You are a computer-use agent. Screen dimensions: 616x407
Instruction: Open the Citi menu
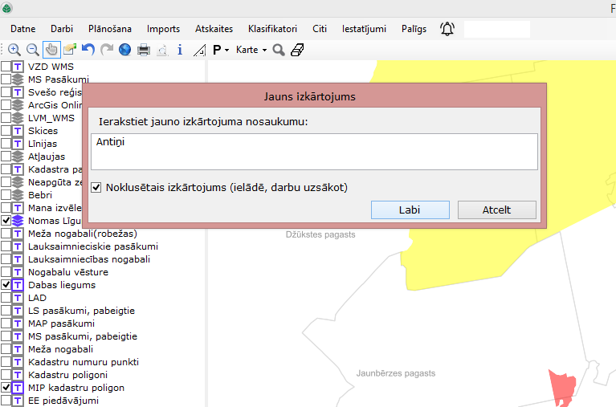pyautogui.click(x=320, y=29)
